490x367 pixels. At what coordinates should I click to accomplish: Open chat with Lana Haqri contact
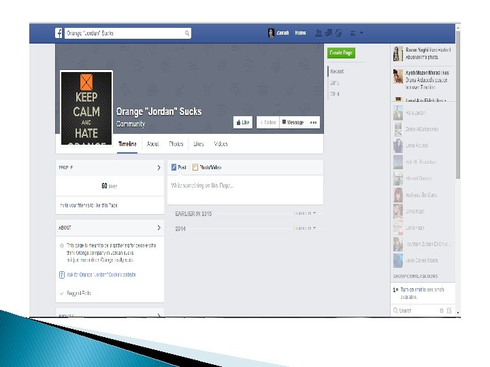[422, 228]
